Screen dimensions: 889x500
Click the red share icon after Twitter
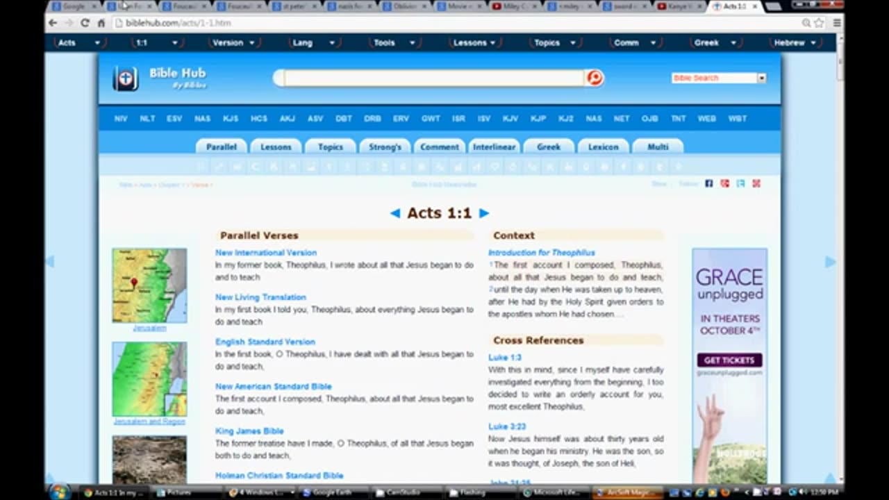756,183
